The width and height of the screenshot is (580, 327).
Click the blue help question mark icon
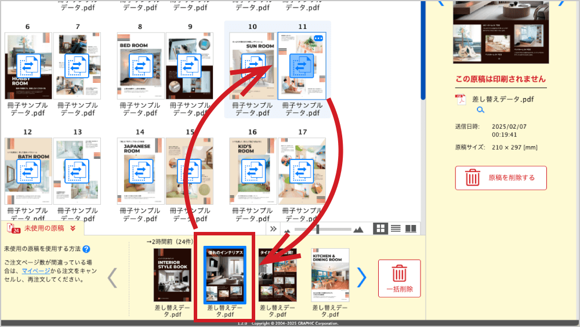(x=86, y=249)
